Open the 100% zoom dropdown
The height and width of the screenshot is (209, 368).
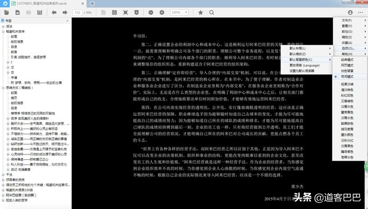pyautogui.click(x=180, y=13)
